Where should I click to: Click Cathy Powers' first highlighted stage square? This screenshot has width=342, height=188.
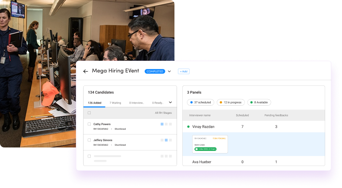click(162, 124)
